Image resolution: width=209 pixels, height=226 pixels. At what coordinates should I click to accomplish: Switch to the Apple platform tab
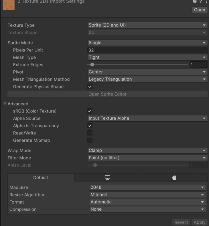pyautogui.click(x=174, y=178)
